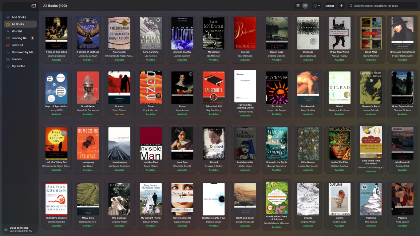
Task: Click the Far from the Madding Crowd title
Action: (x=245, y=106)
